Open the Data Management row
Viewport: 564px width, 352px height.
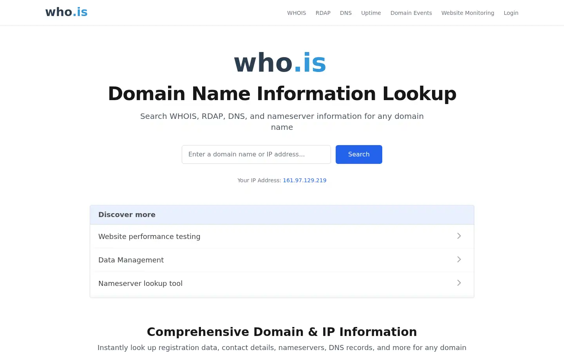282,260
